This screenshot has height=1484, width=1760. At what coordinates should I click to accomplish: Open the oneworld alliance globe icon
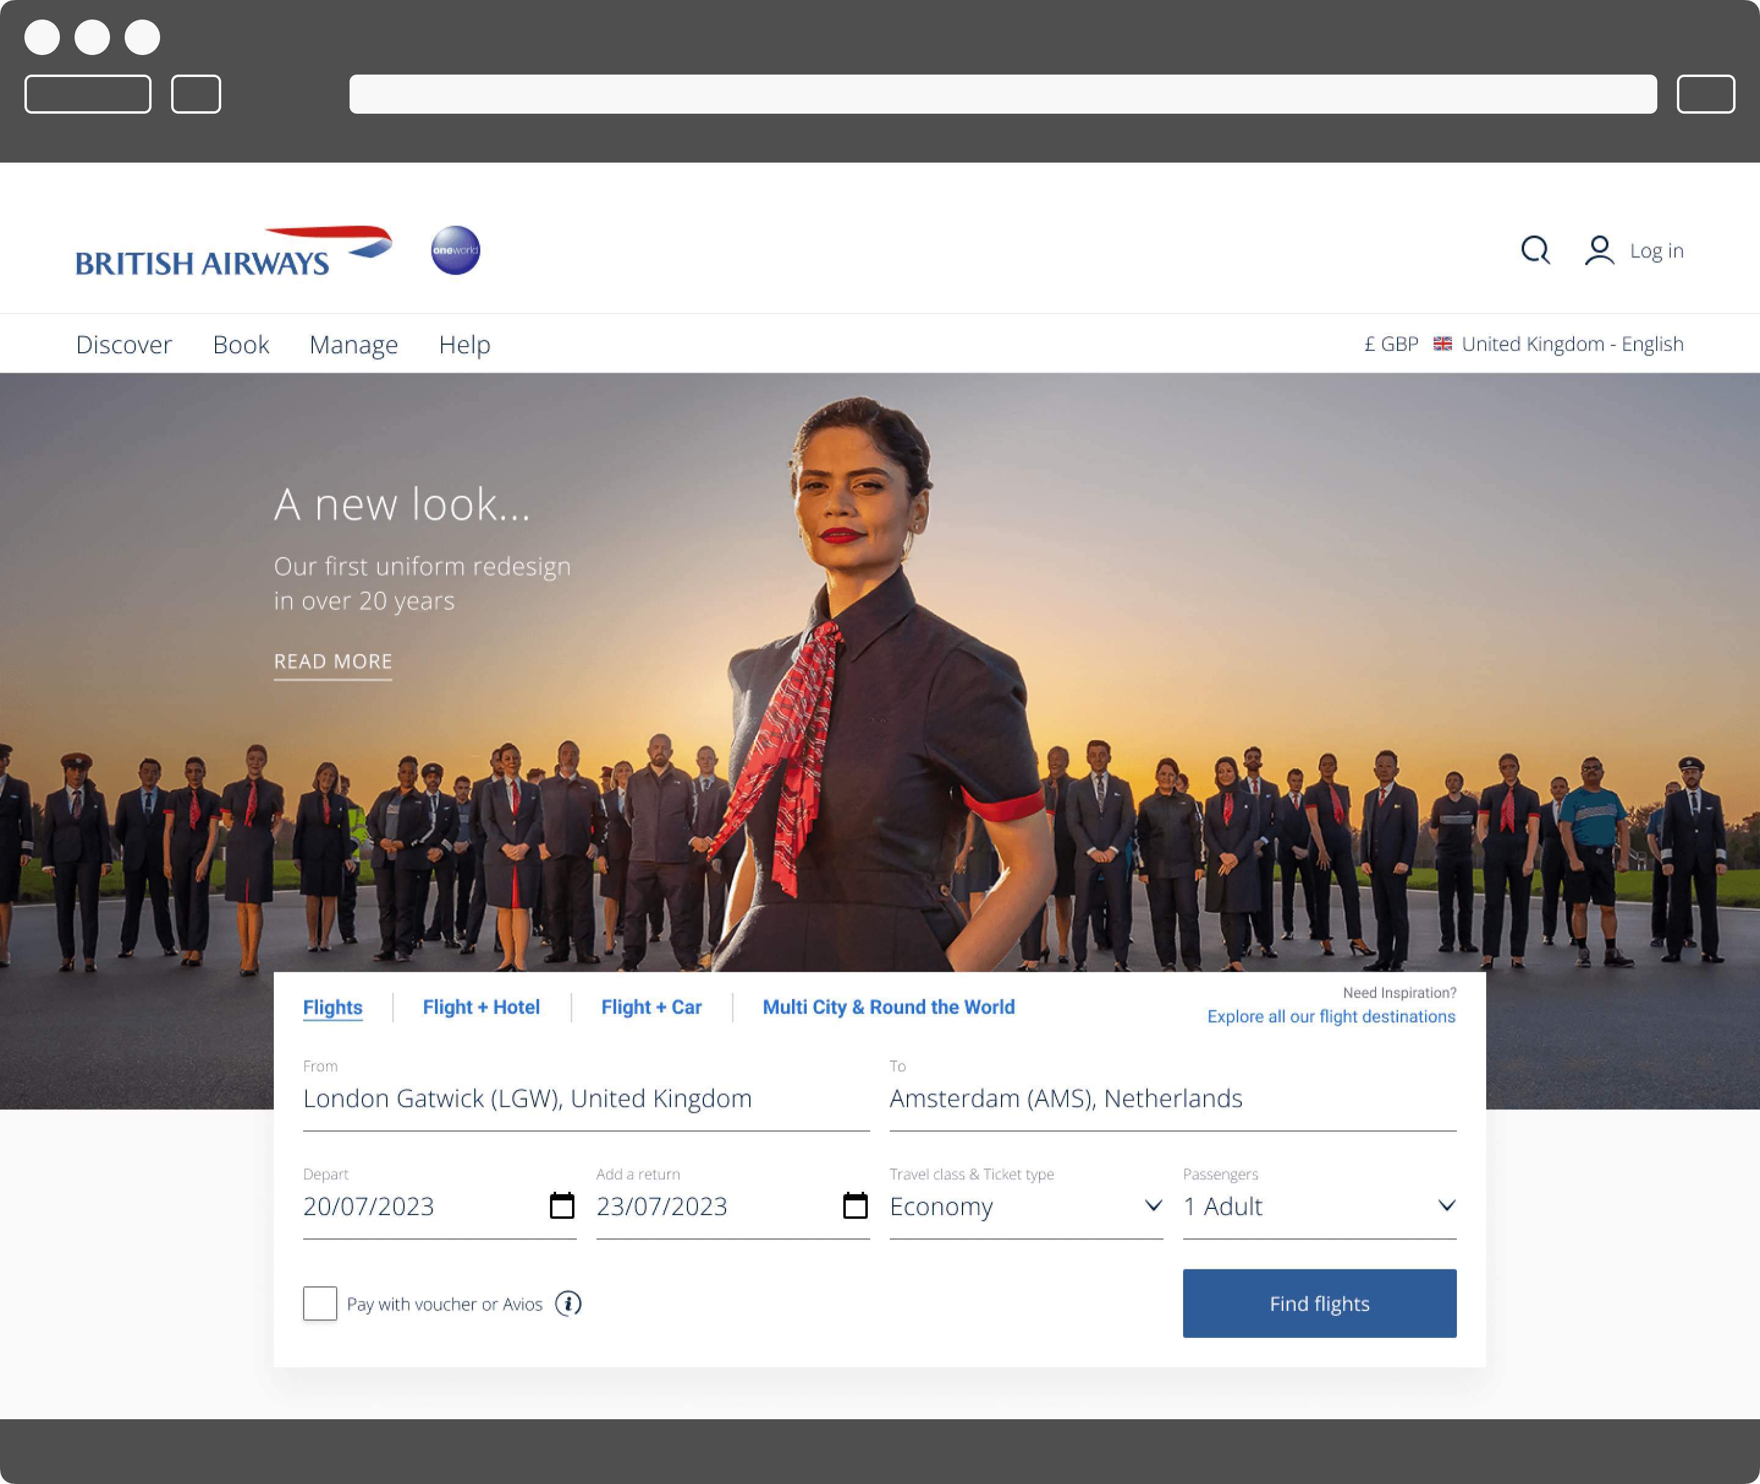point(455,250)
